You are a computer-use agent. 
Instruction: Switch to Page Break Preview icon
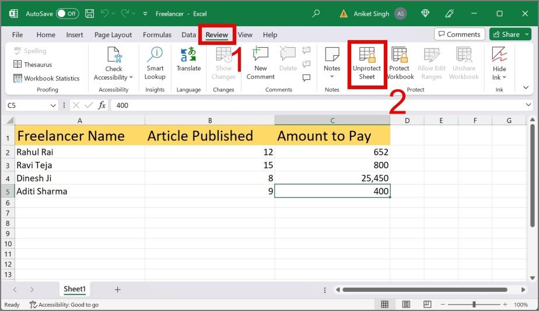click(427, 304)
